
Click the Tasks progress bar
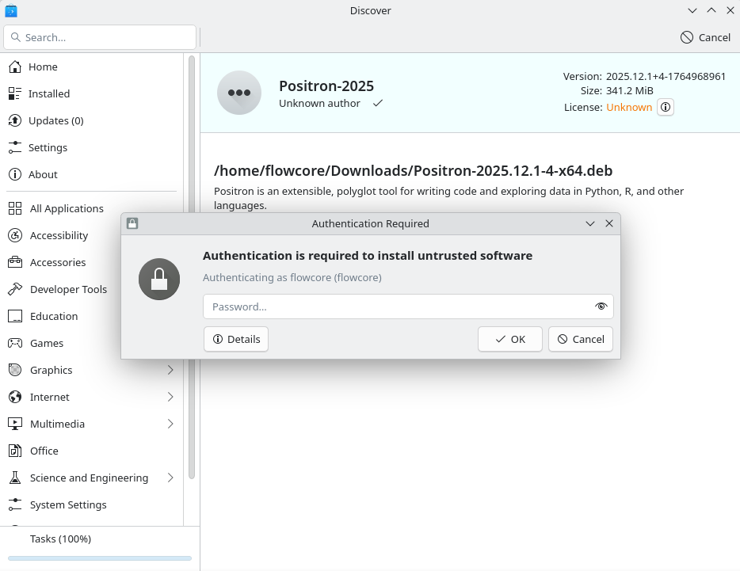click(x=100, y=558)
